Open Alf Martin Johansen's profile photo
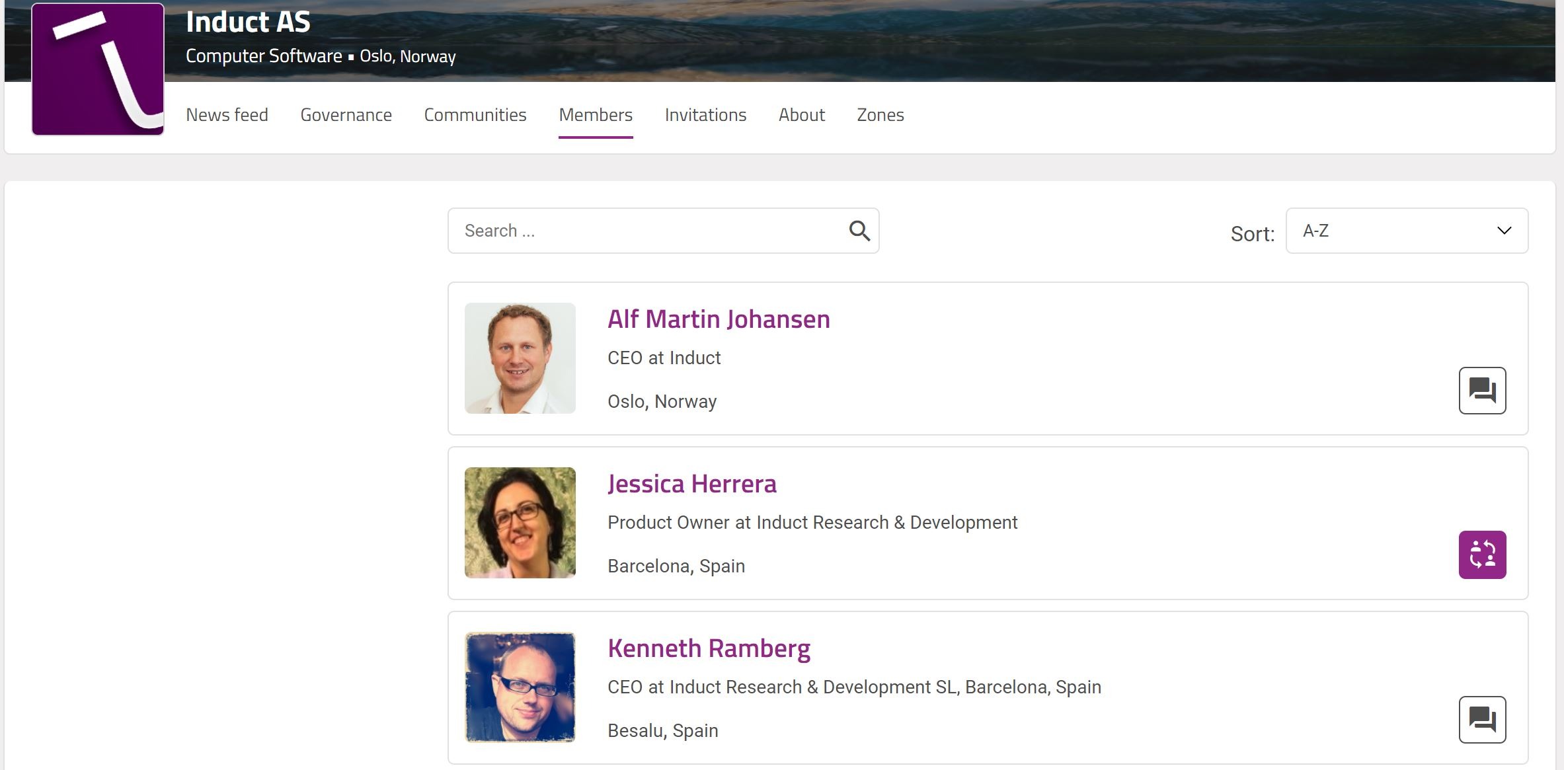The width and height of the screenshot is (1564, 770). (x=520, y=358)
